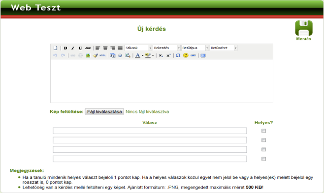Apply the superscript tool
The width and height of the screenshot is (324, 193).
tap(168, 55)
